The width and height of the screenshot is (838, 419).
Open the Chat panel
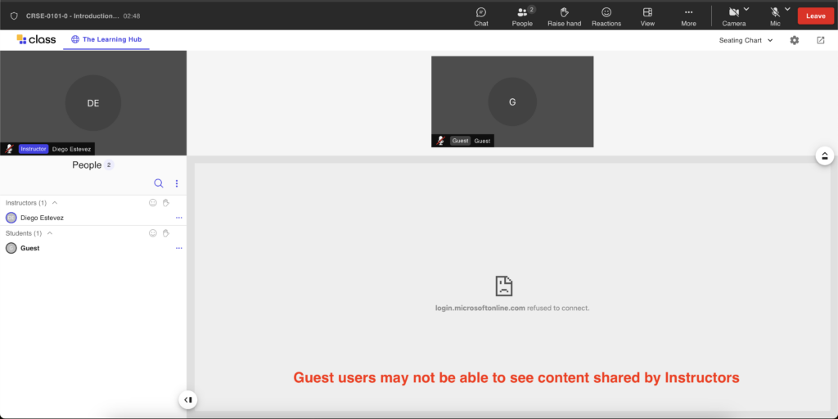tap(481, 16)
